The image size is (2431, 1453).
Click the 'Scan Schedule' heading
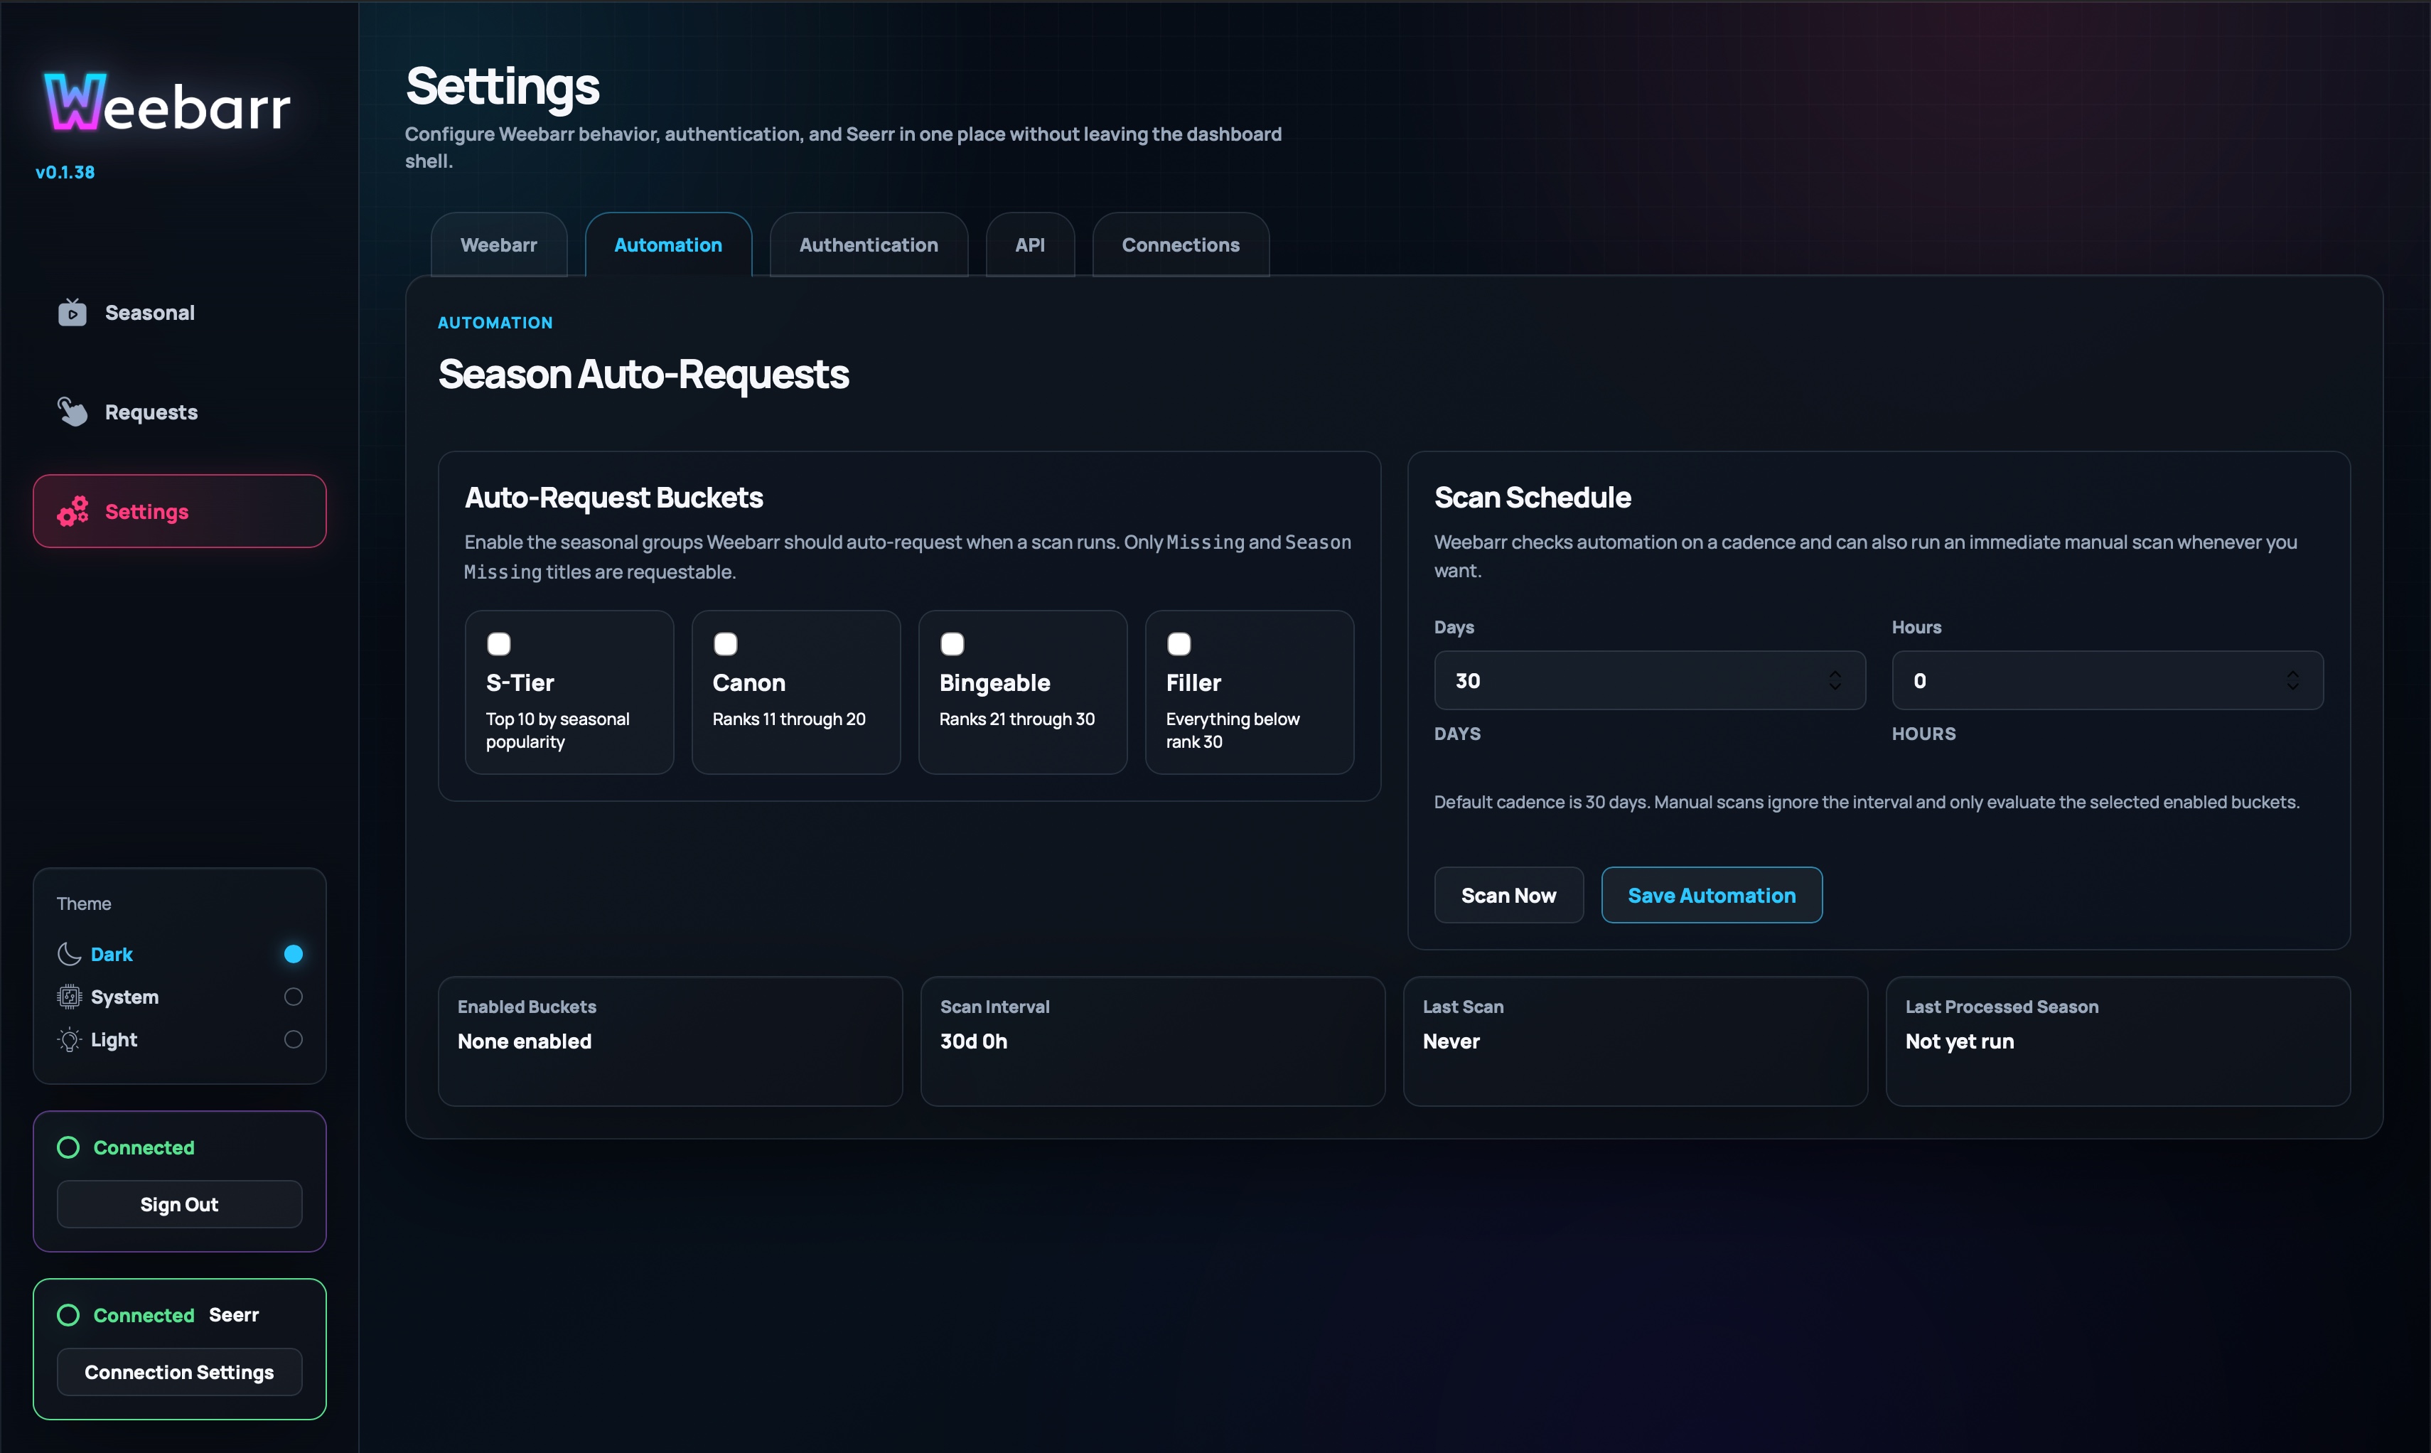(x=1533, y=498)
